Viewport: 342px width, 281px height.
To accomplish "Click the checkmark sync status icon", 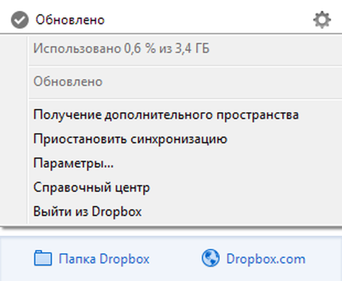I will coord(19,20).
